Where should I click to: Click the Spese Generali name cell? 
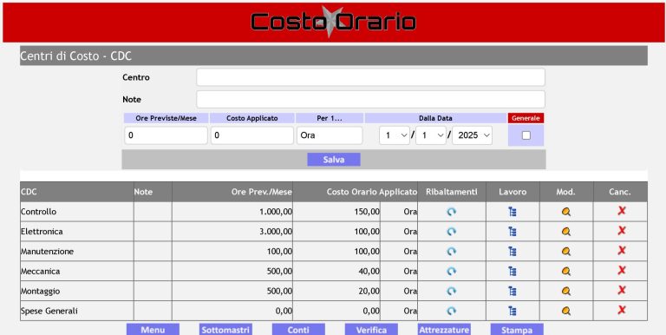[77, 312]
